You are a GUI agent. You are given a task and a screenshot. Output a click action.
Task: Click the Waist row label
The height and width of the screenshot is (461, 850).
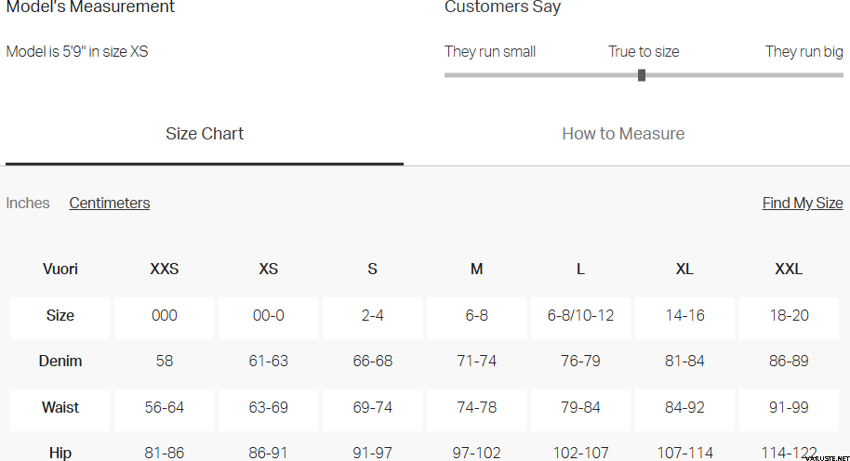[x=60, y=407]
